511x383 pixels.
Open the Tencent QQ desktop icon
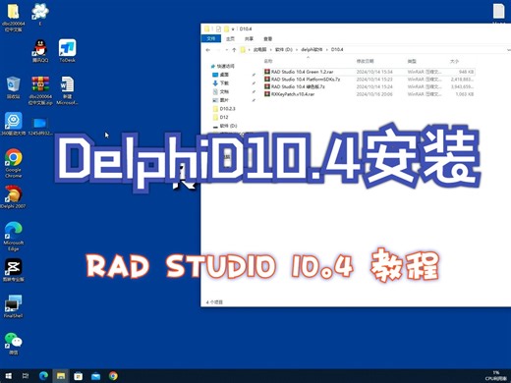(x=40, y=51)
